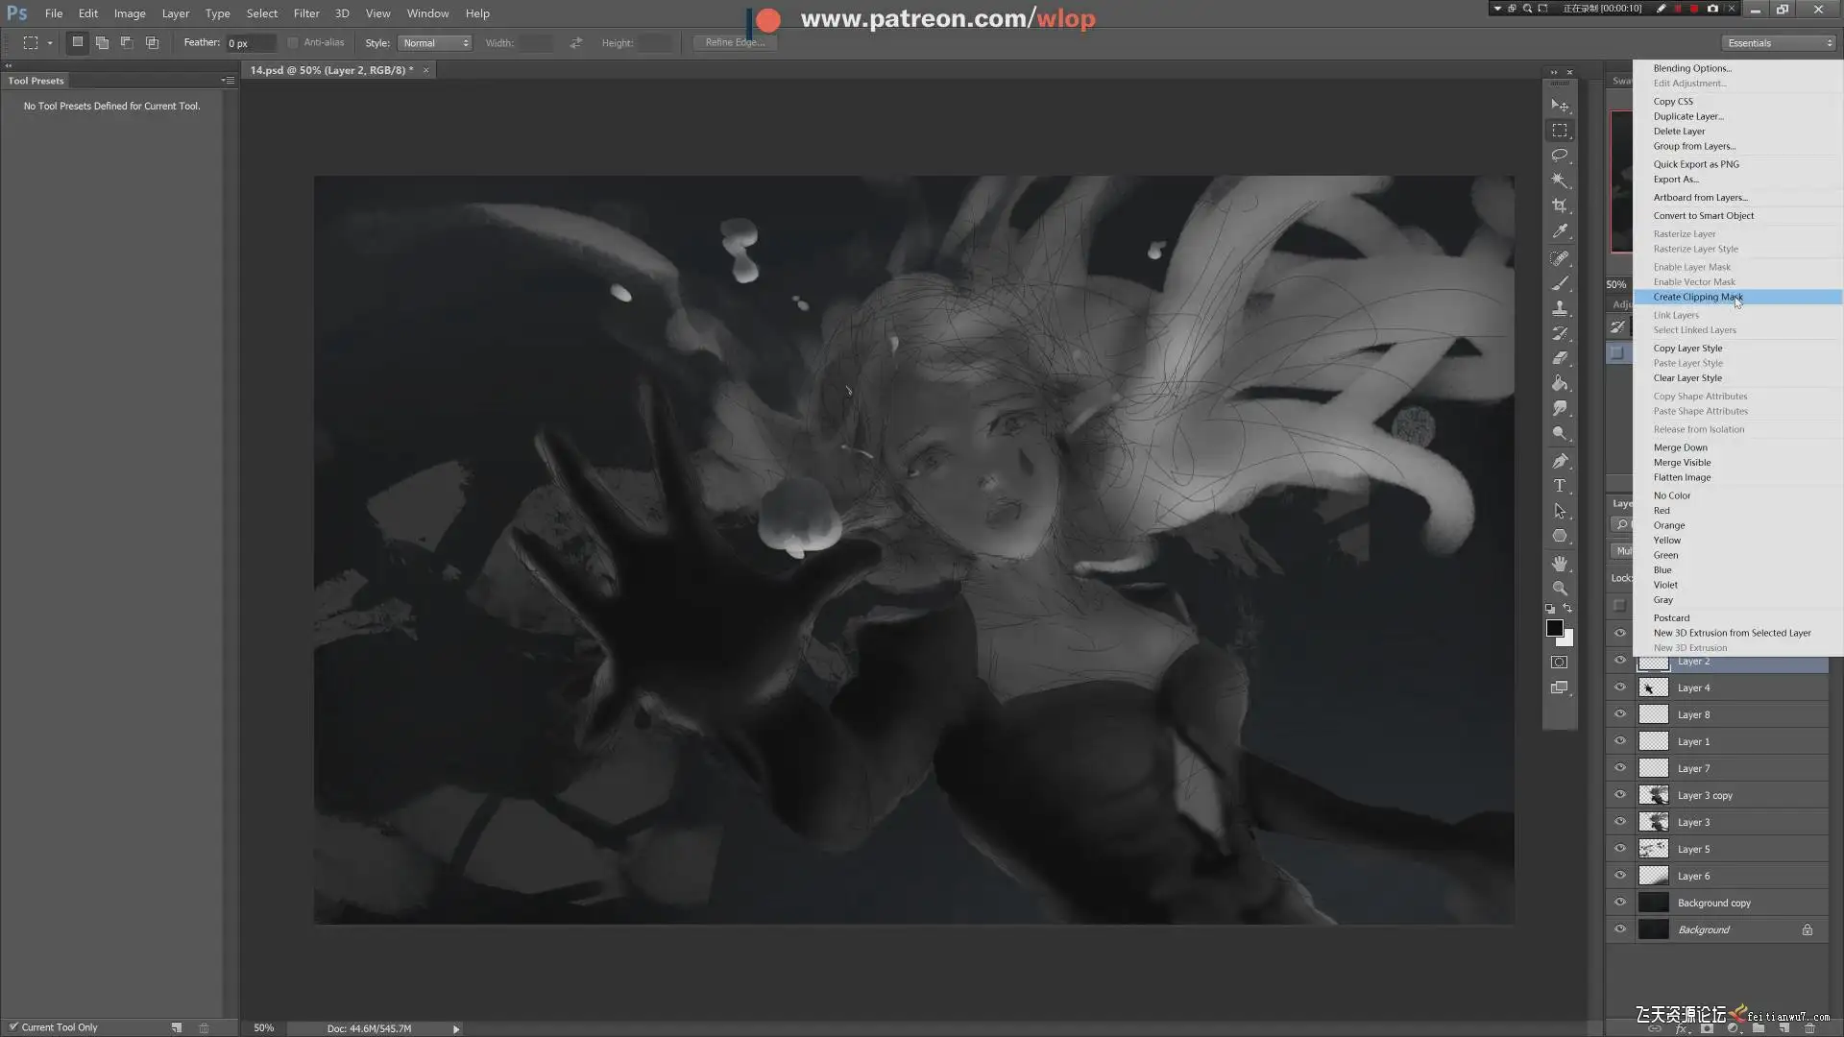Open the Tool Presets panel menu
Image resolution: width=1844 pixels, height=1037 pixels.
click(228, 81)
